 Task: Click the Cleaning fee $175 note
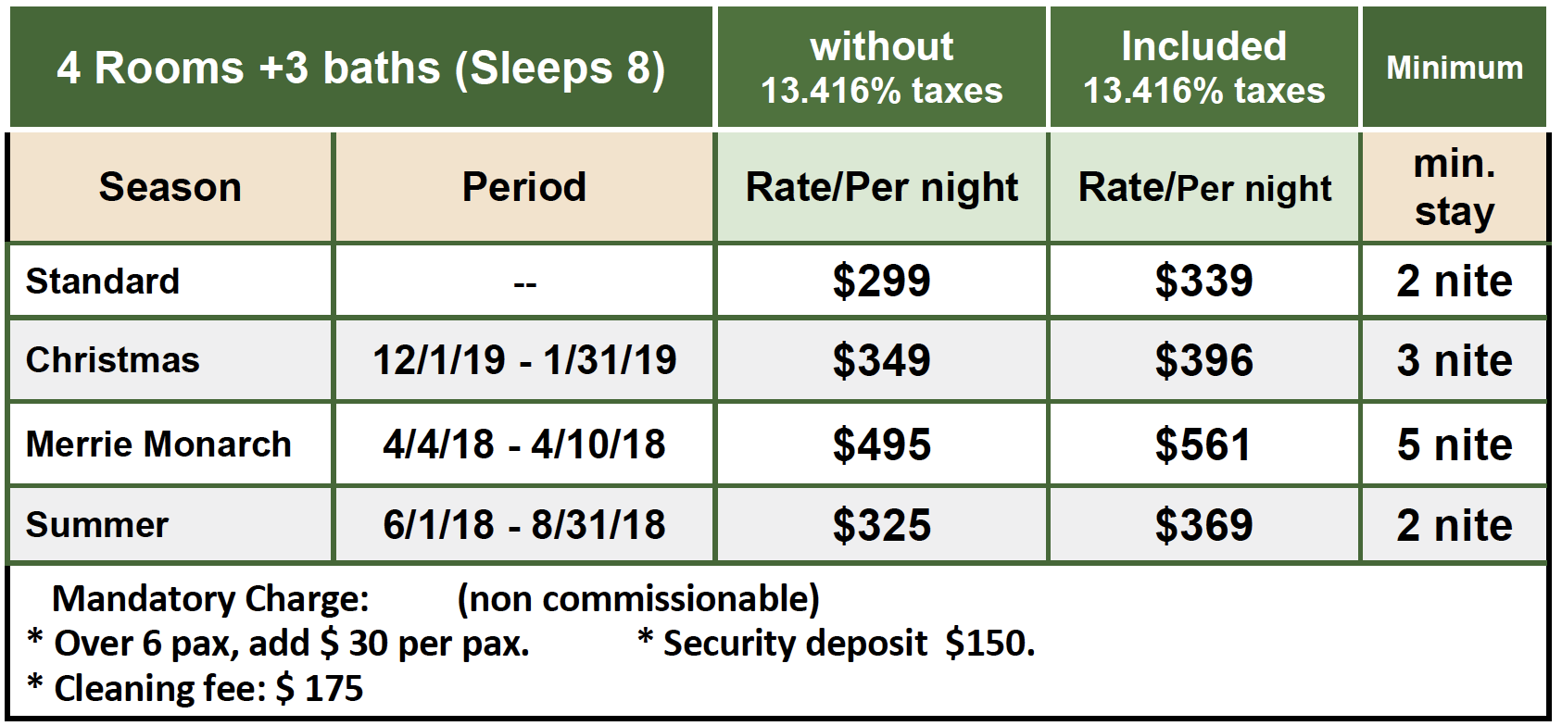coord(195,688)
